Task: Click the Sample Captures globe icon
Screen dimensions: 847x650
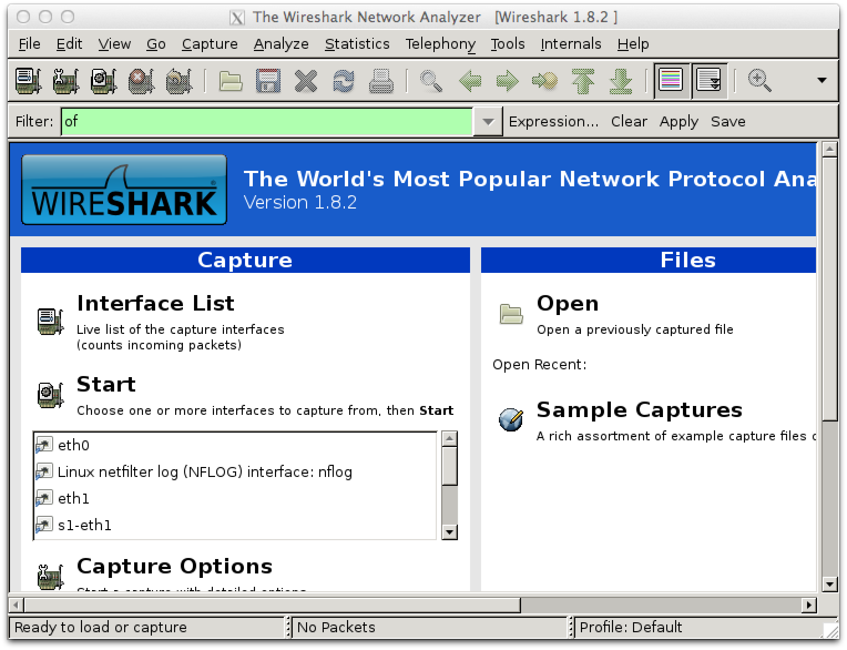Action: 511,420
